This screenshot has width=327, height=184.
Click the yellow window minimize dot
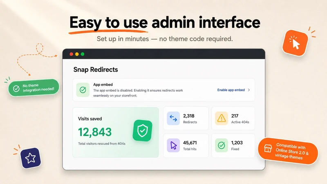coord(77,54)
